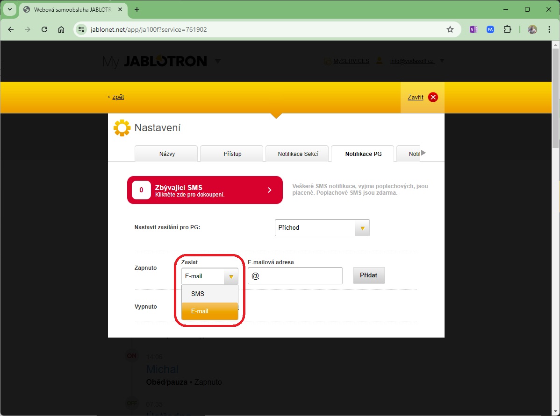Bookmark page with the star icon
Viewport: 560px width, 416px height.
click(x=450, y=29)
